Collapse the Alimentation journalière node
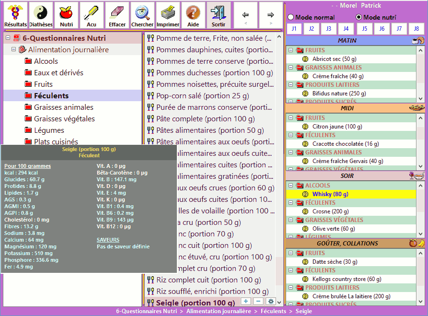Screen dimensions: 428x316 click(13, 49)
